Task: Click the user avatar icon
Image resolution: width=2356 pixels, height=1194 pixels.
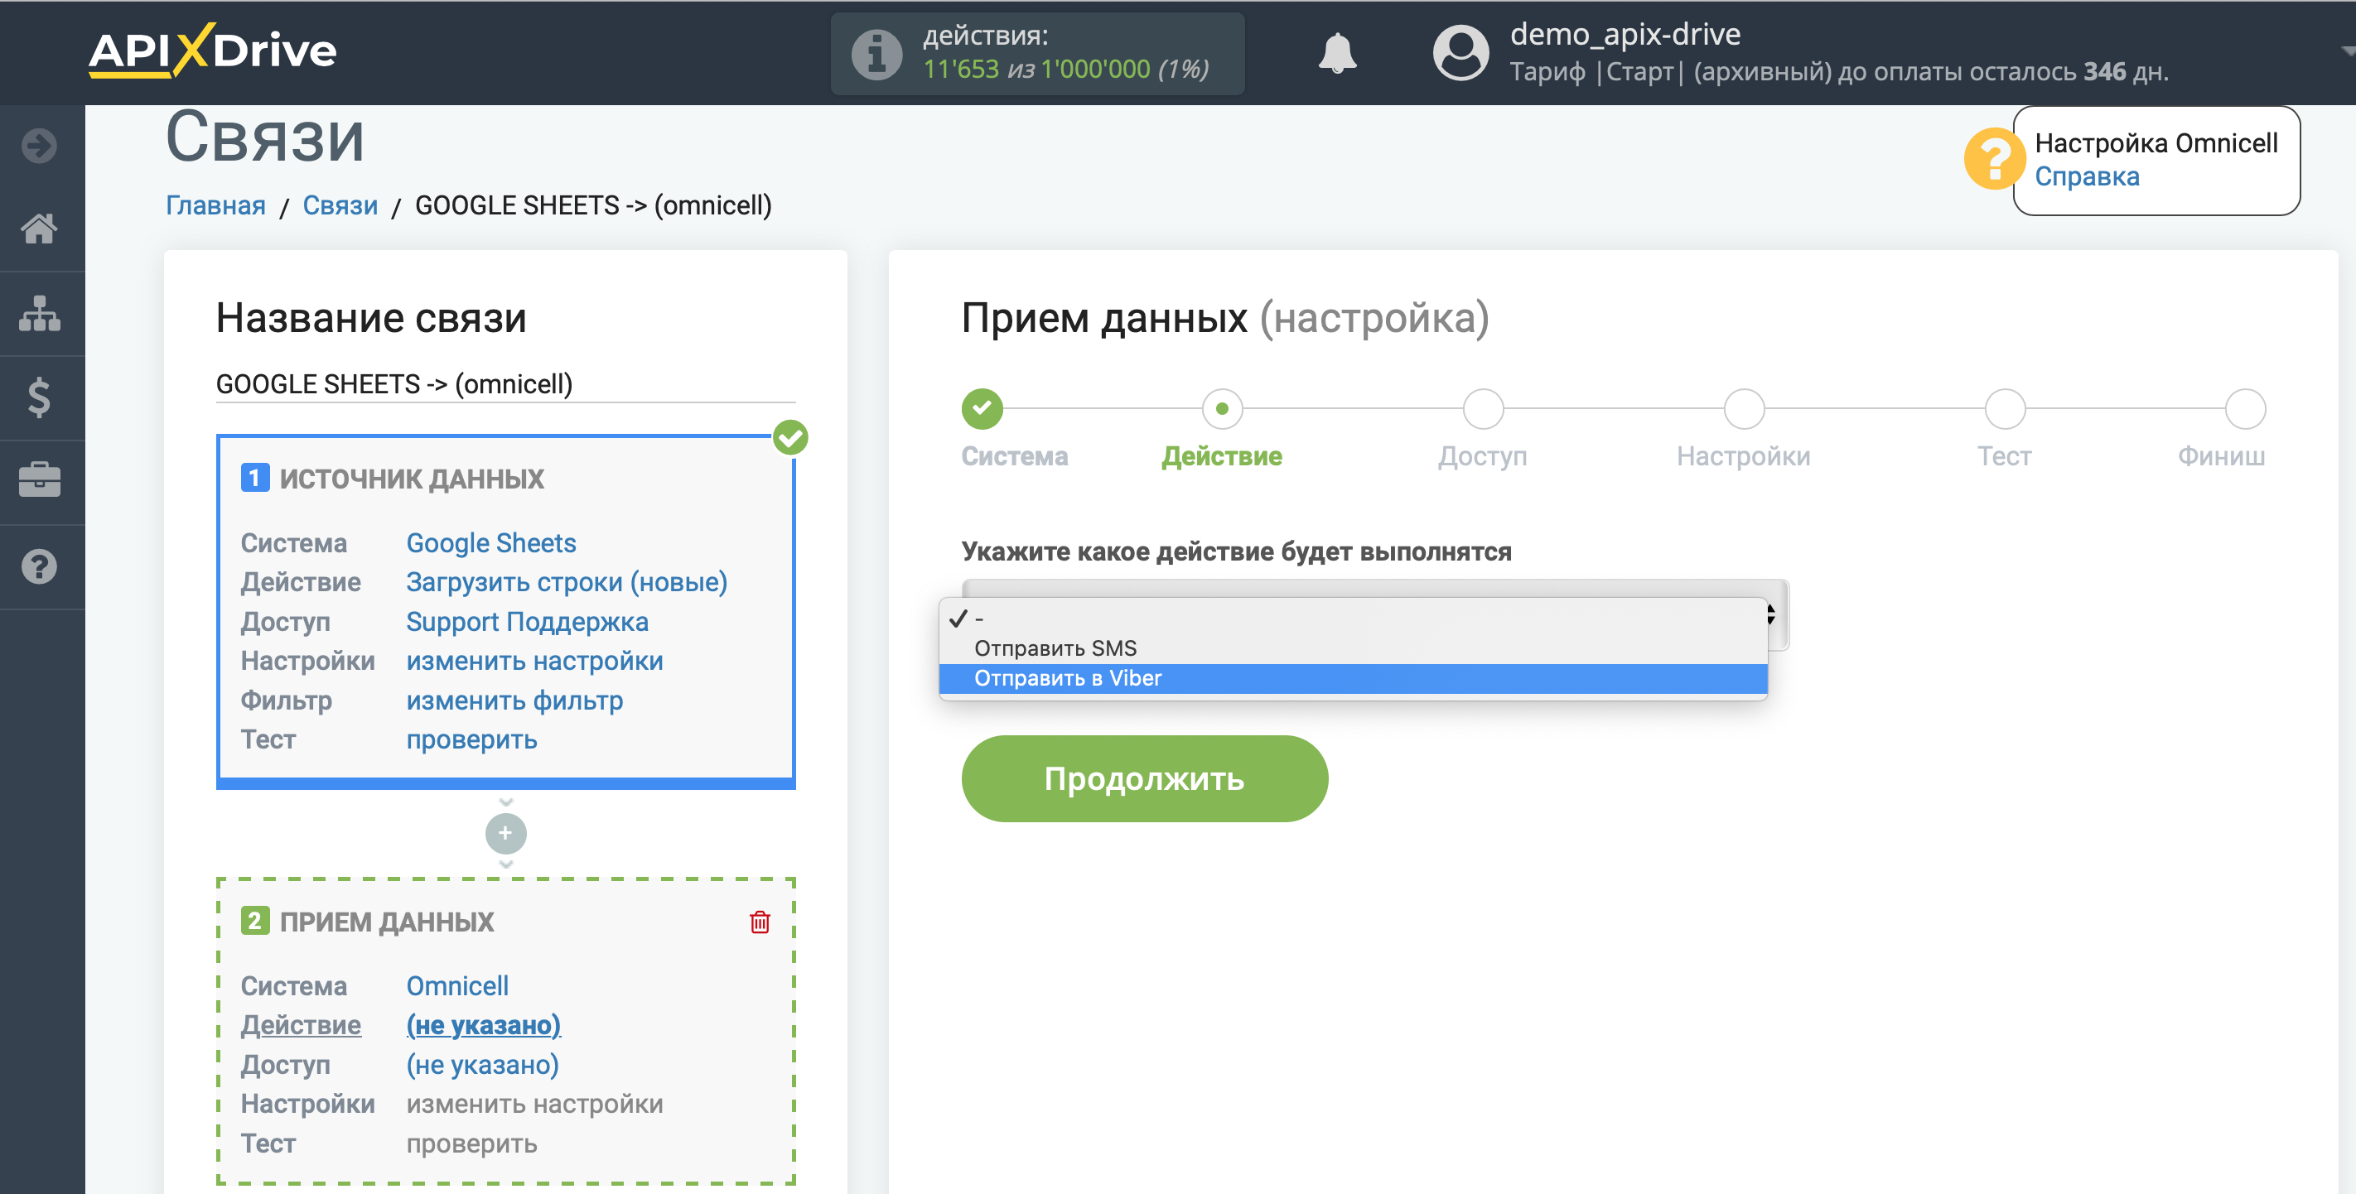Action: click(1460, 53)
